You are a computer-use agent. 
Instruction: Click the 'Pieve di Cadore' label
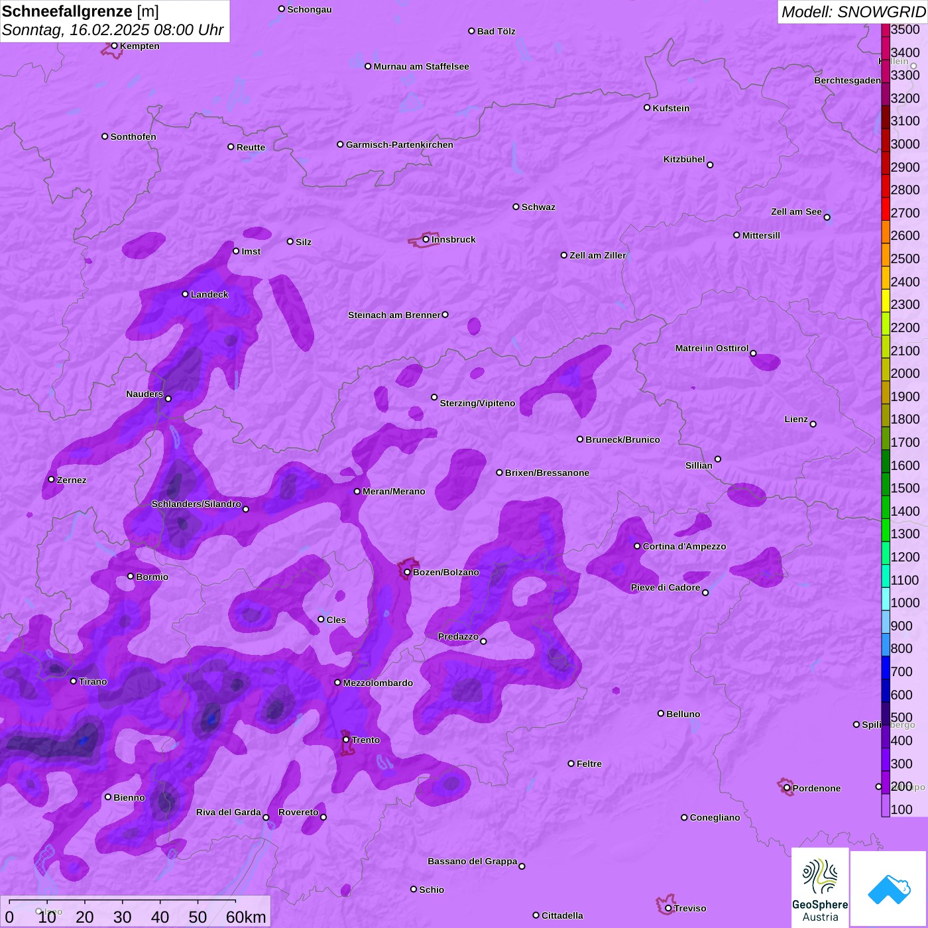[x=666, y=587]
